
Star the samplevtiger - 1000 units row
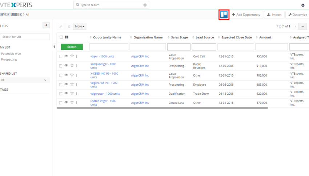pos(72,65)
